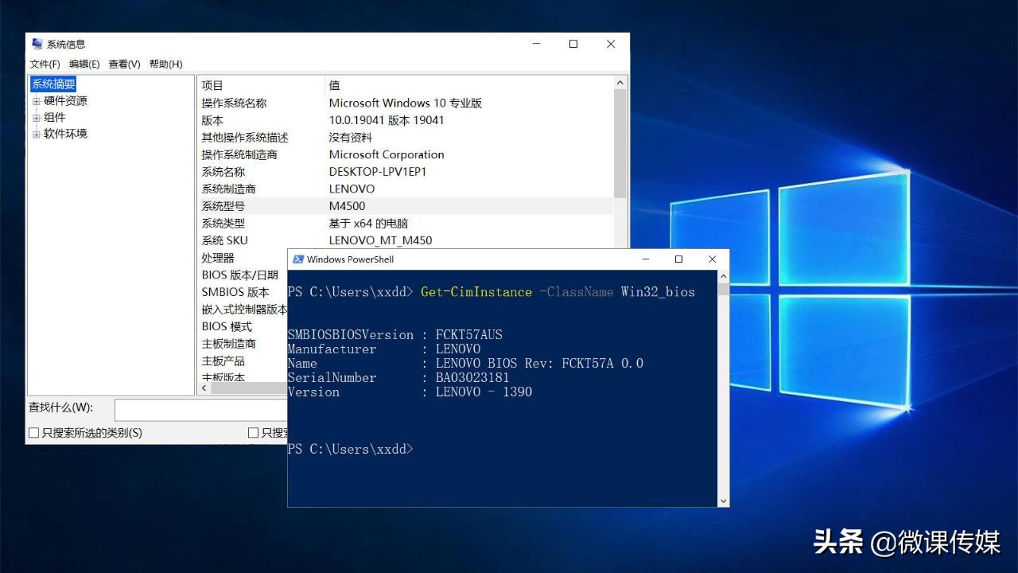Select the 系统摘要 node in the tree
1018x573 pixels.
(x=52, y=84)
